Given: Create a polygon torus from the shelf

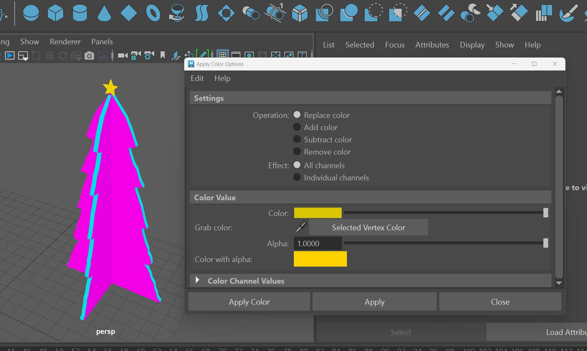Looking at the screenshot, I should [x=153, y=13].
